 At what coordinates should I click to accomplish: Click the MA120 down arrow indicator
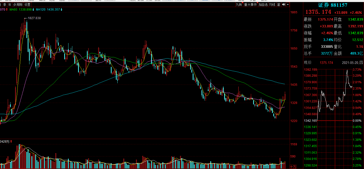(x=62, y=9)
